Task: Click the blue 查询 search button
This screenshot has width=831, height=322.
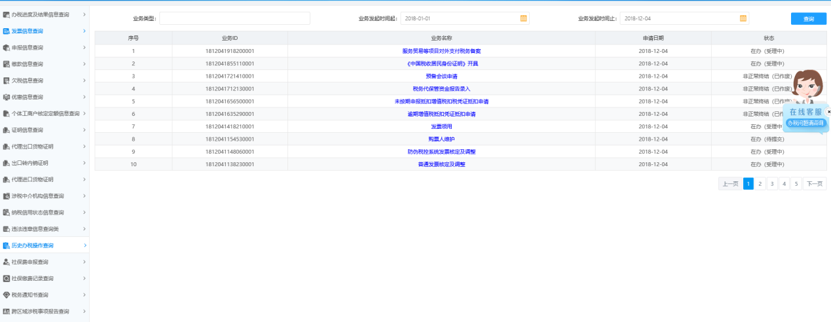Action: [x=808, y=19]
